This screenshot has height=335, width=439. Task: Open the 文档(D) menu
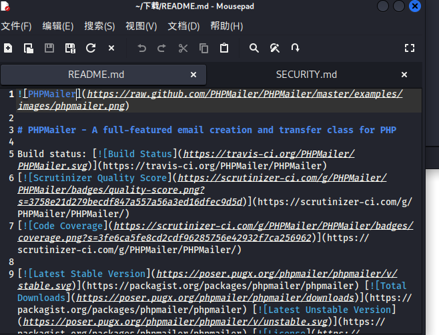coord(183,26)
